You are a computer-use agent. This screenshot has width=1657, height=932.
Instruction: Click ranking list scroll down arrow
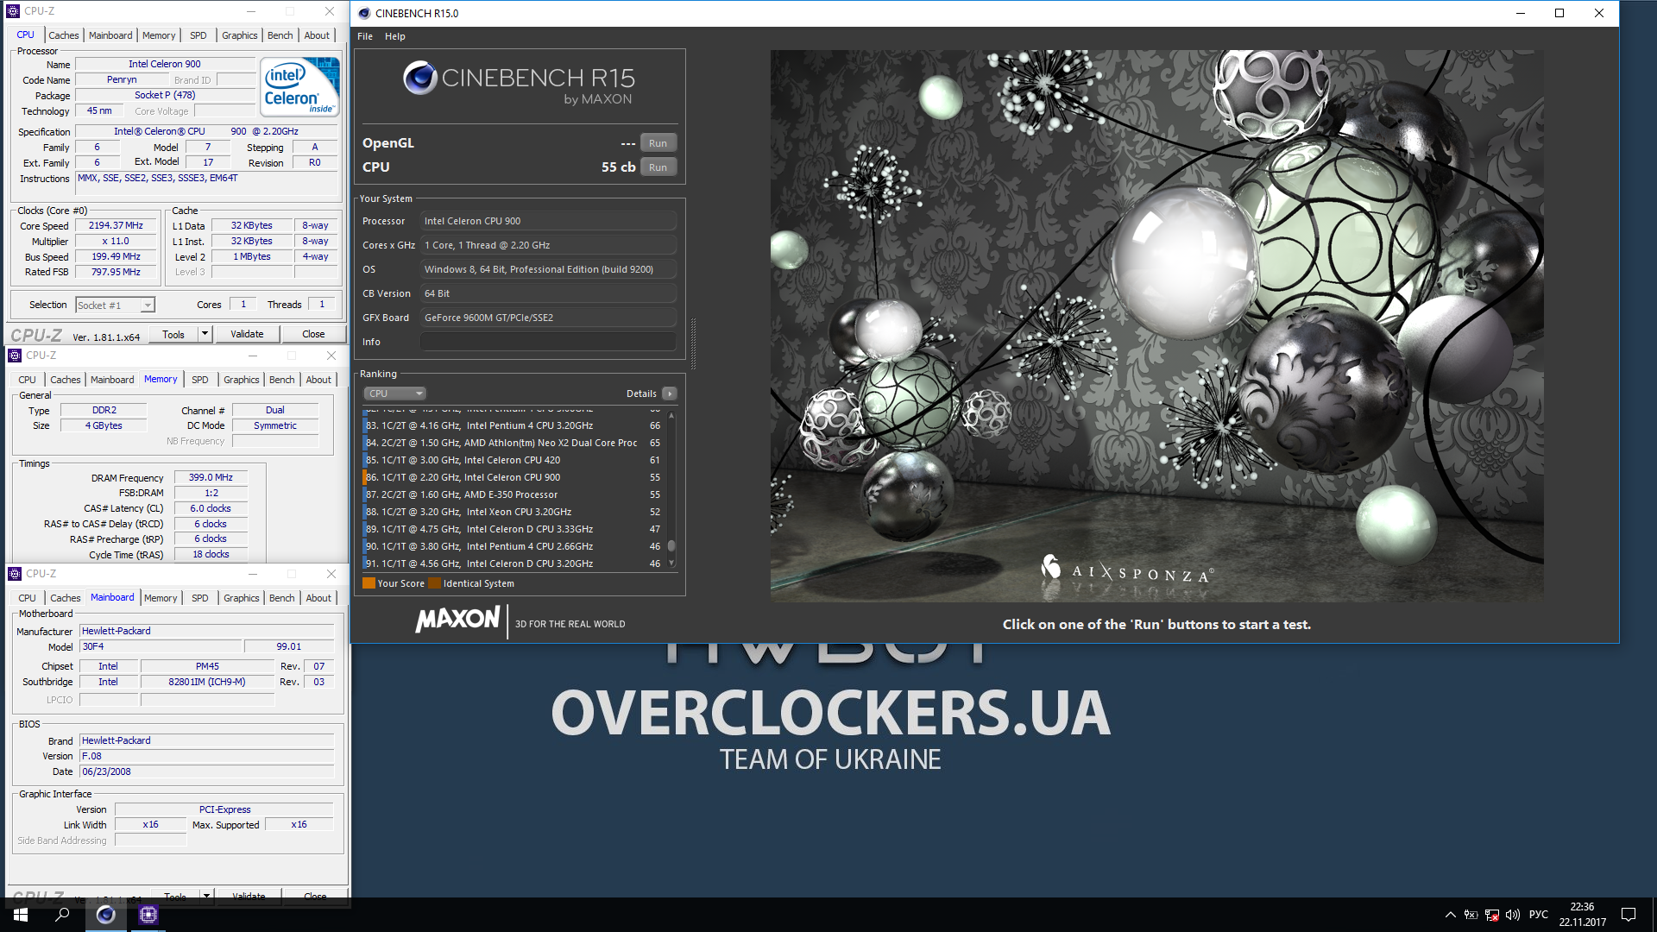671,564
